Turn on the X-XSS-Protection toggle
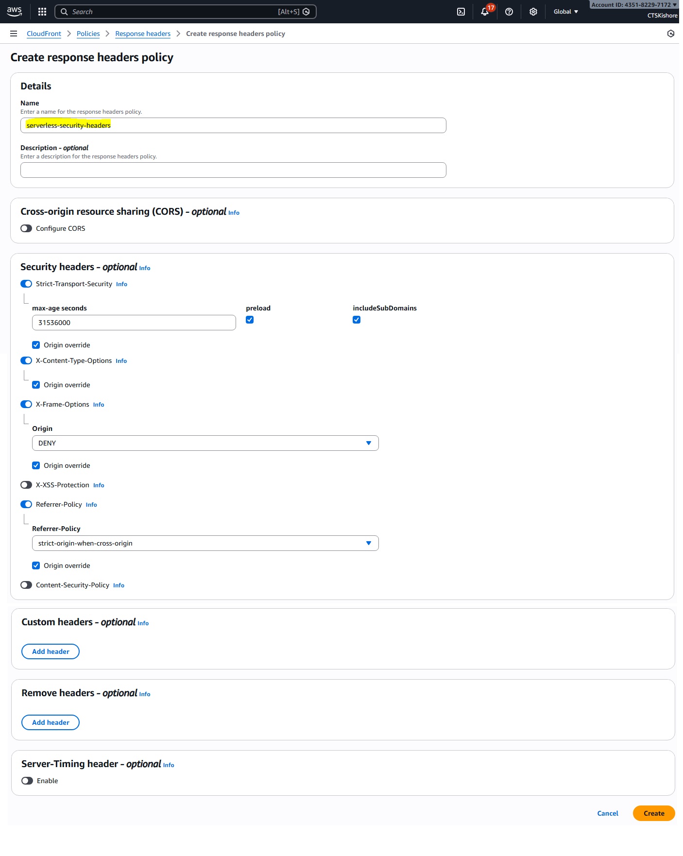This screenshot has width=683, height=856. (x=26, y=485)
